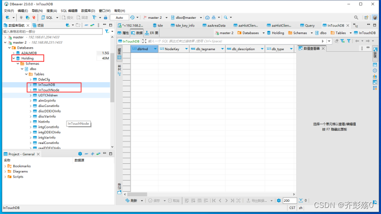Click Project panel settings gear icon
This screenshot has height=214, width=381.
(80, 154)
